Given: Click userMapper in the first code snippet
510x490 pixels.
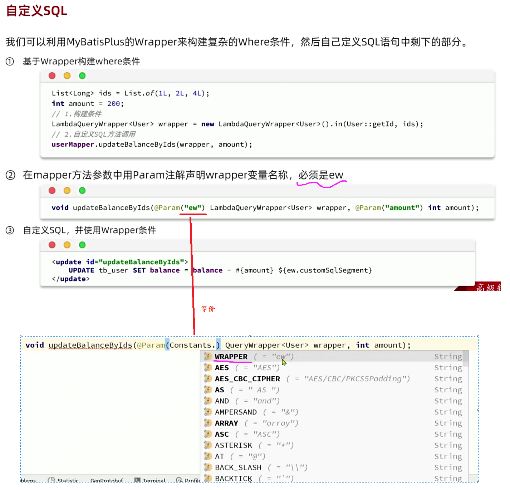Looking at the screenshot, I should tap(73, 144).
